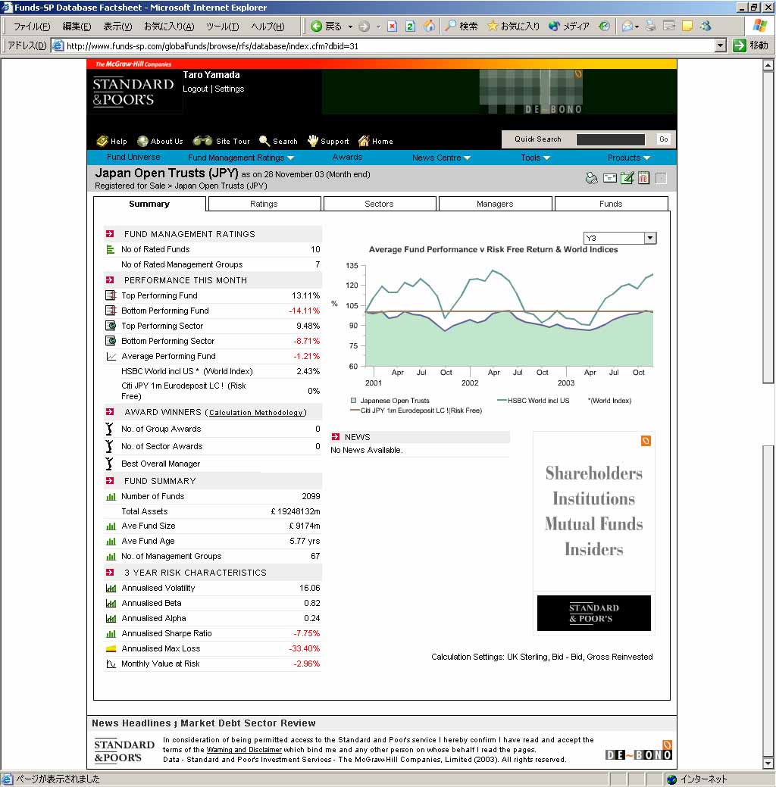Click red arrow beside Fund Management Ratings heading
Viewport: 776px width, 787px height.
coord(110,234)
